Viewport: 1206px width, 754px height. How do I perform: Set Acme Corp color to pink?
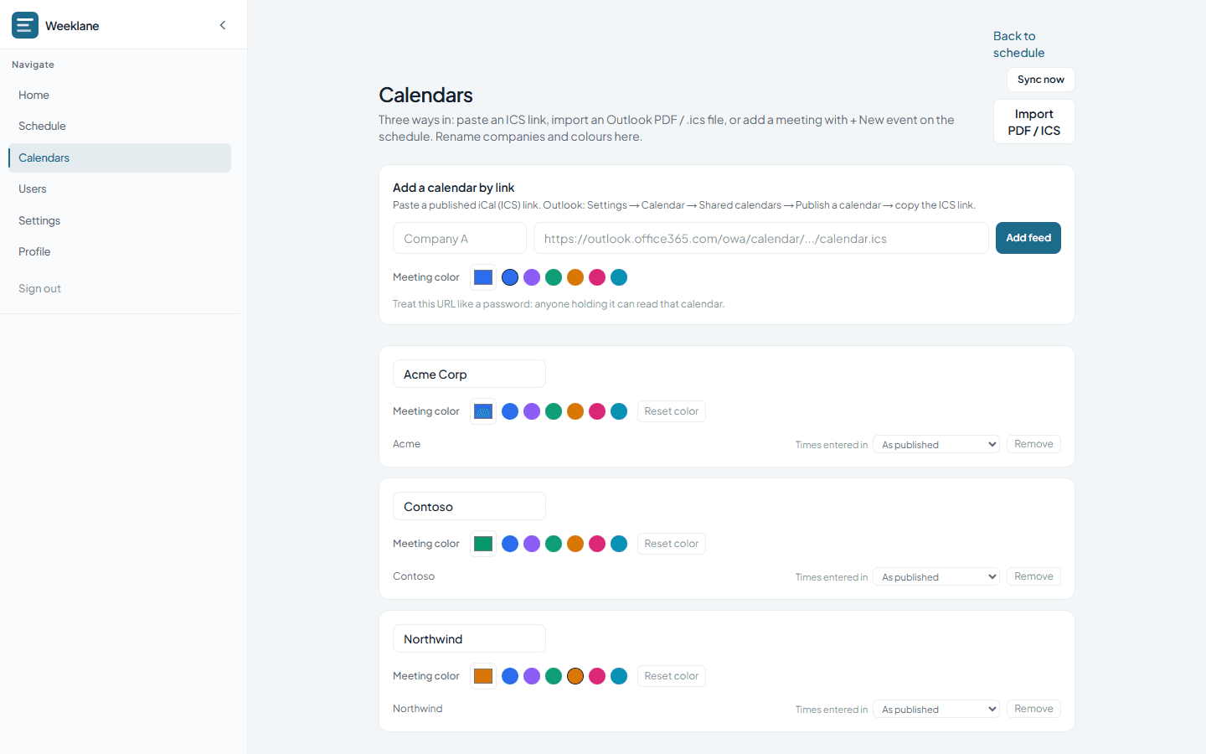coord(597,411)
